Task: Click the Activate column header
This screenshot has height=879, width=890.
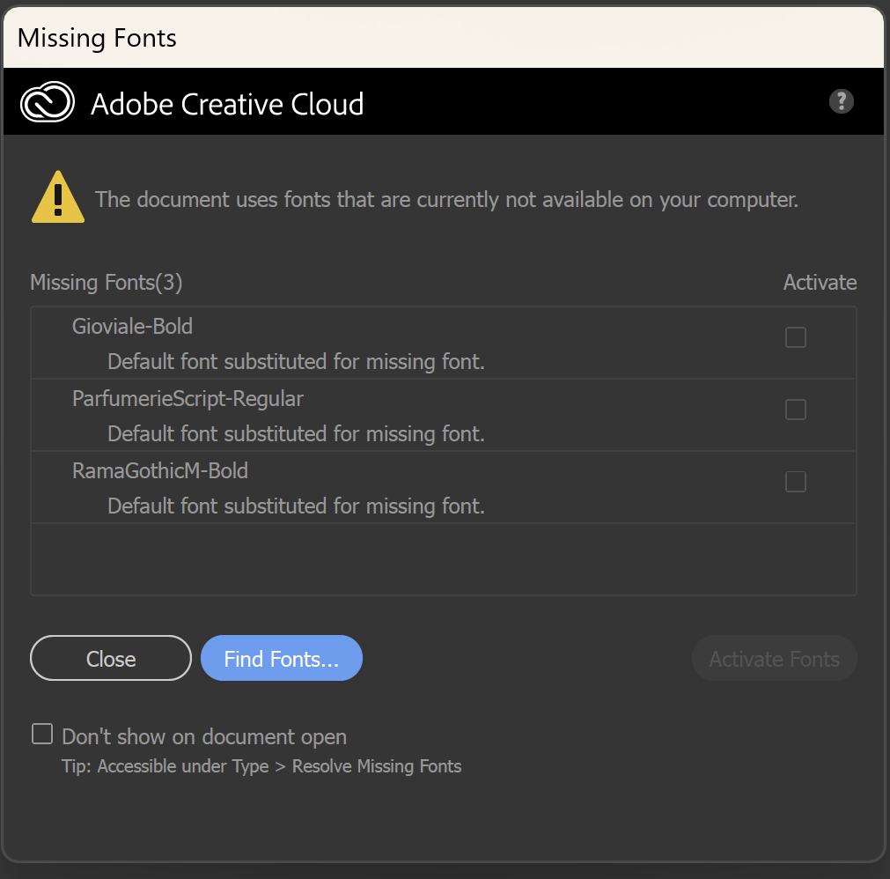Action: tap(820, 282)
